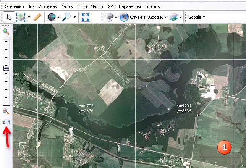The width and height of the screenshot is (246, 168).
Task: Toggle full screen map view
Action: pos(86,17)
